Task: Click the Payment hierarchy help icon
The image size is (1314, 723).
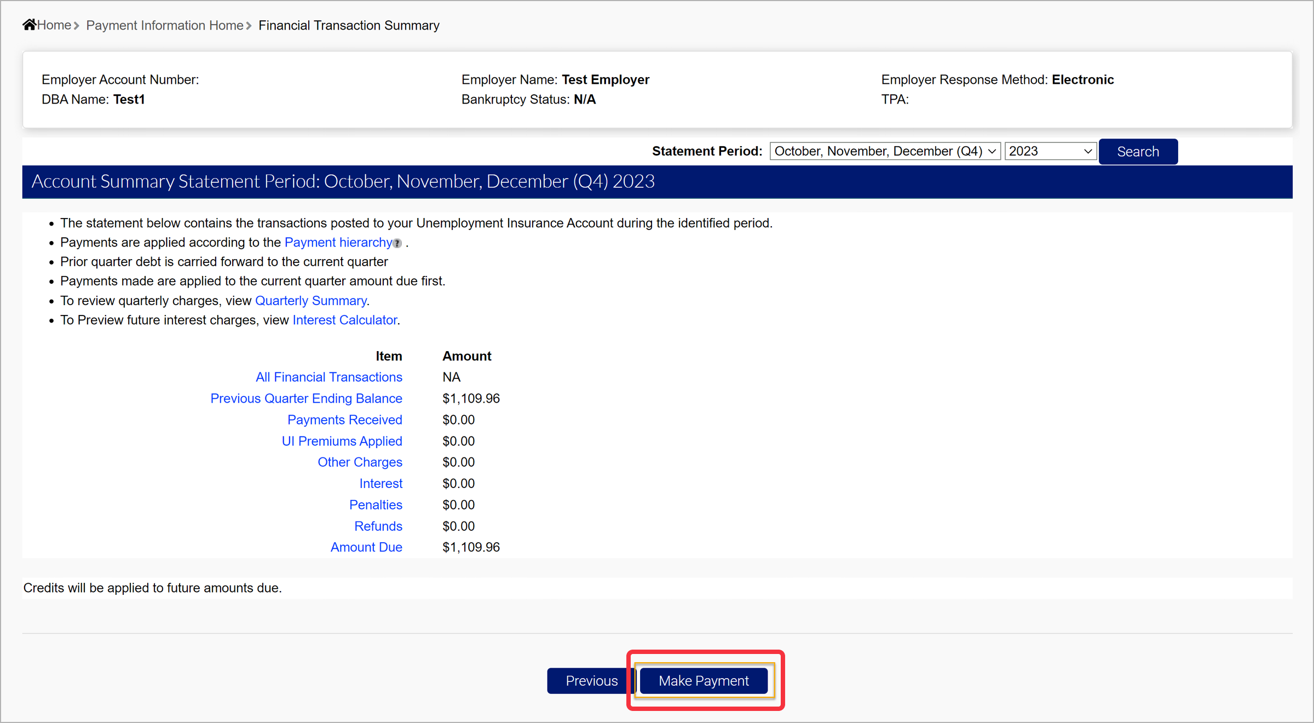Action: click(397, 243)
